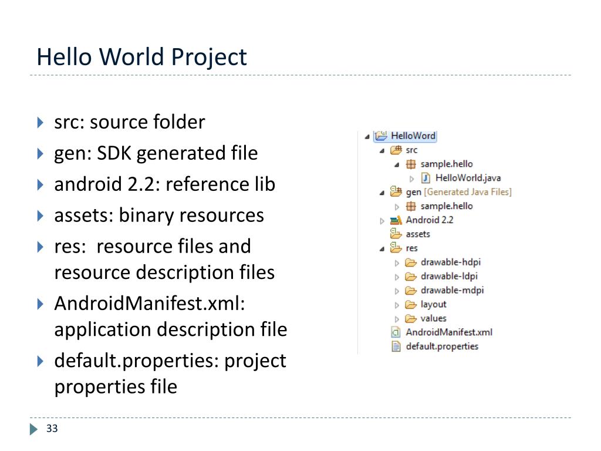Expand the drawable-ldpi folder
The height and width of the screenshot is (451, 601).
click(x=397, y=277)
